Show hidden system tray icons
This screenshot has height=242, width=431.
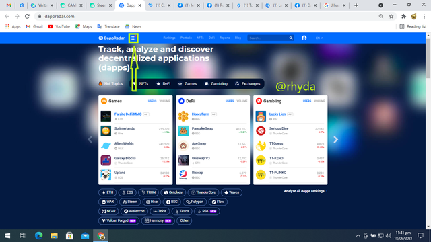click(358, 235)
